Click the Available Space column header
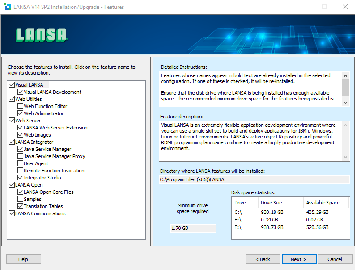The width and height of the screenshot is (356, 271). [x=326, y=203]
